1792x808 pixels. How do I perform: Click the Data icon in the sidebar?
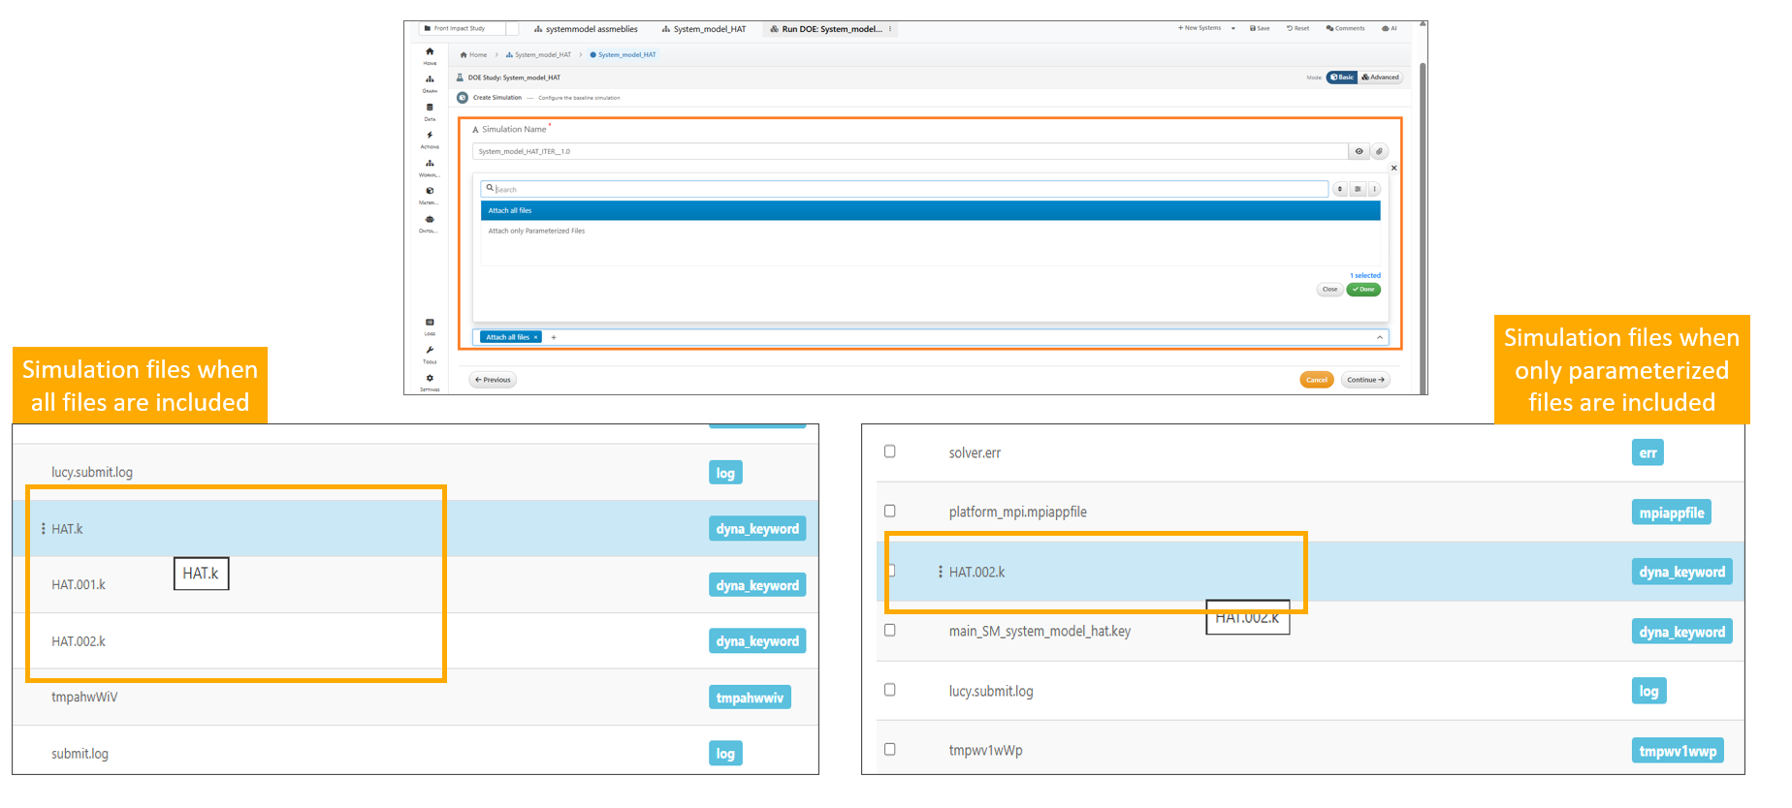[430, 109]
